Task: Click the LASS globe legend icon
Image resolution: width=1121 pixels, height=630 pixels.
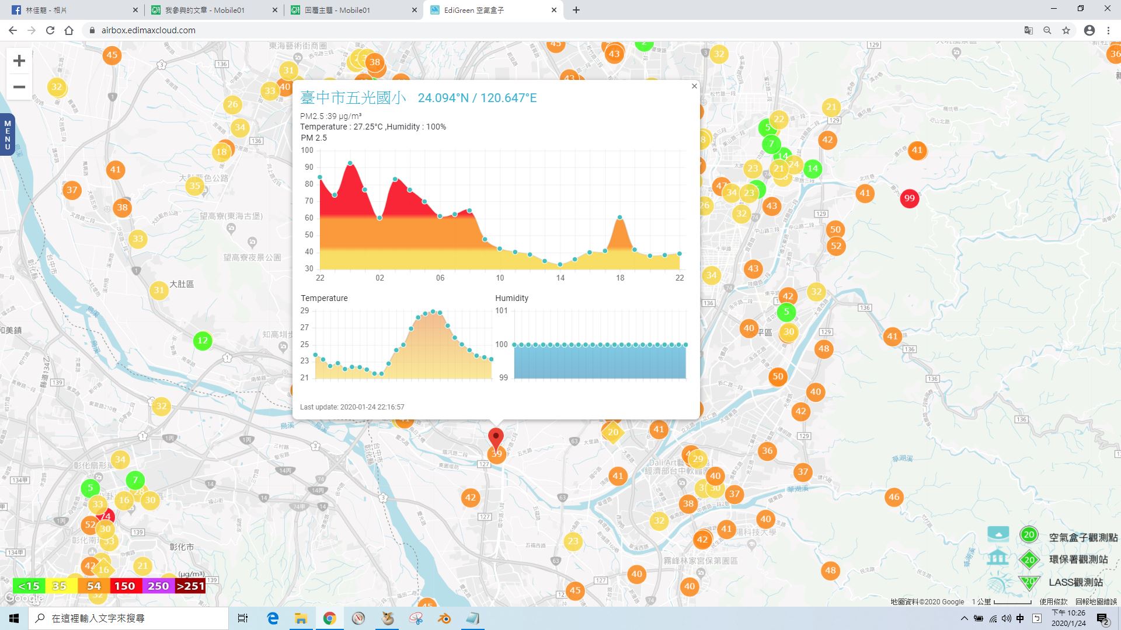Action: [998, 582]
